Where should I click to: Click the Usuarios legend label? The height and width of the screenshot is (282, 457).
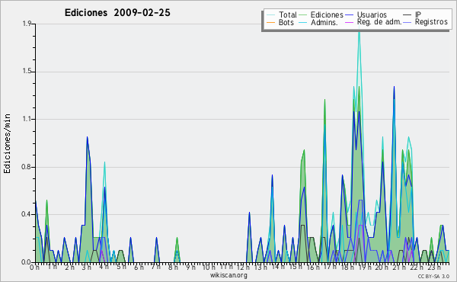tap(372, 14)
